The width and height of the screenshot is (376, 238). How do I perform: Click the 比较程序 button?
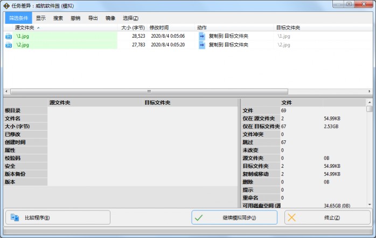pos(58,217)
